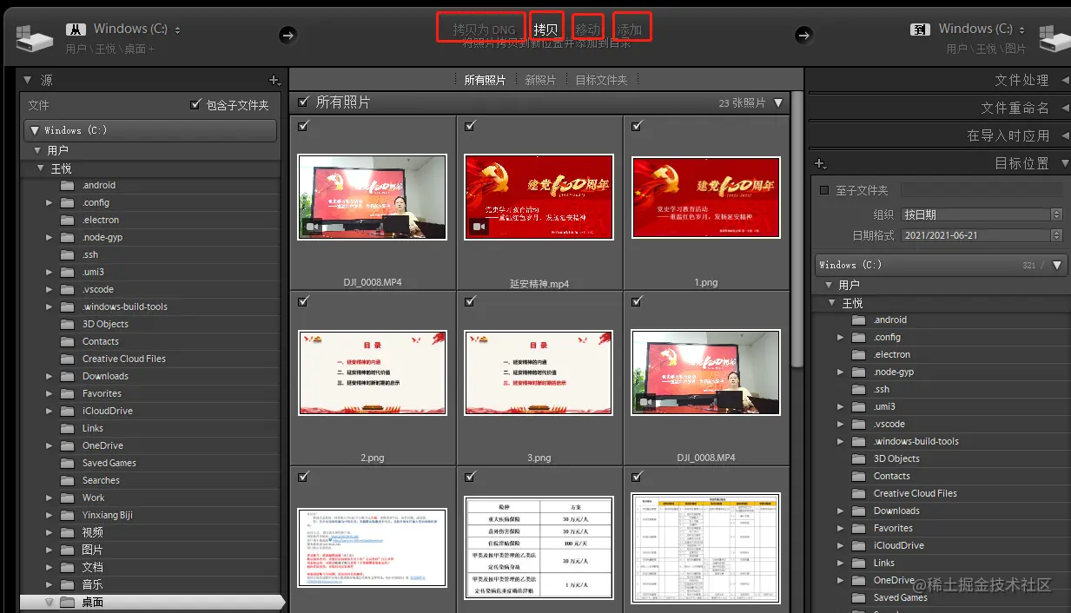Open the source Windows (C:) selector at top left
The image size is (1071, 613).
pos(136,30)
